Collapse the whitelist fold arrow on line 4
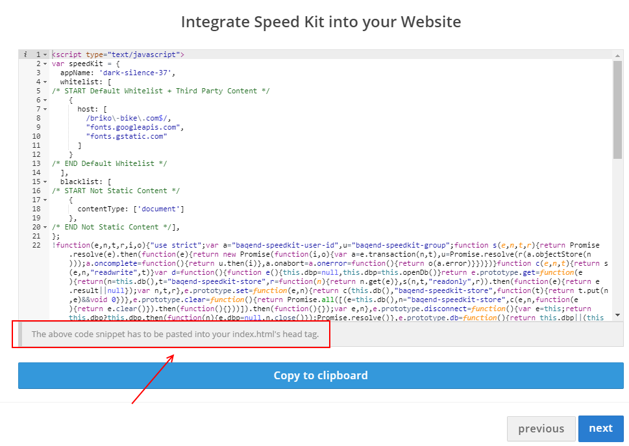The width and height of the screenshot is (629, 446). (45, 82)
